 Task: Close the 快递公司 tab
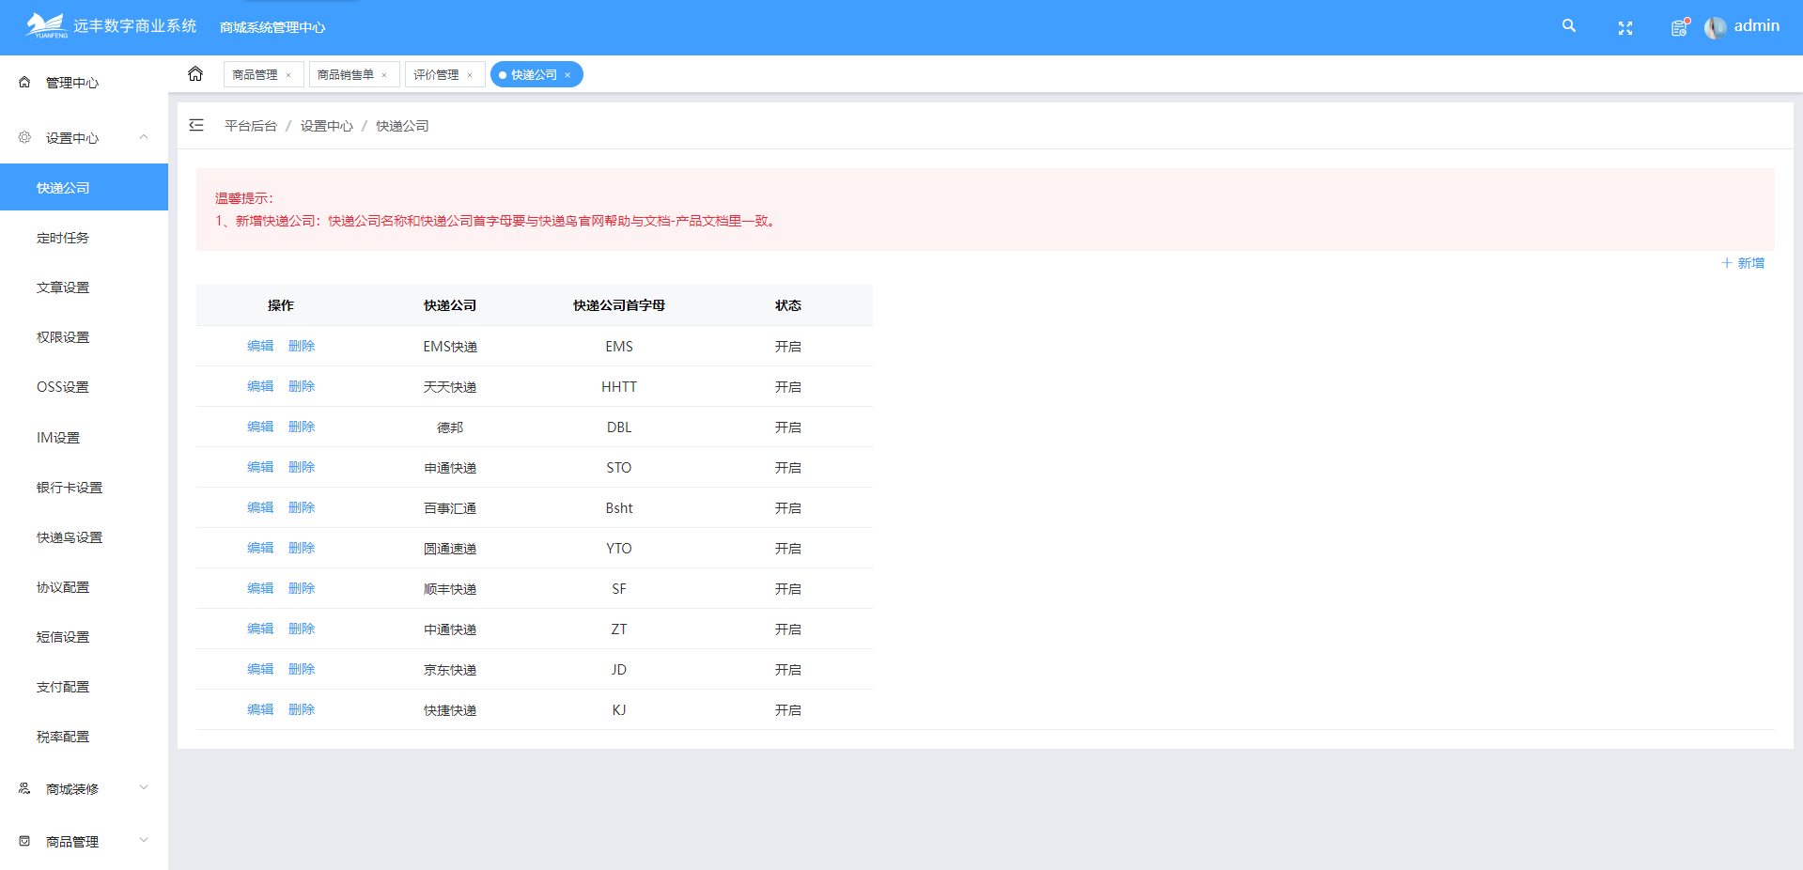[567, 75]
